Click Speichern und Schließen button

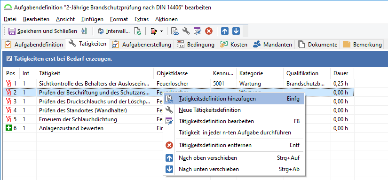43,31
